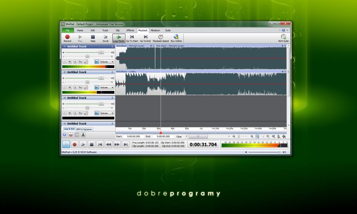Jump using the Go To End ribbon button
Viewport: 357px width, 214px height.
[145, 38]
